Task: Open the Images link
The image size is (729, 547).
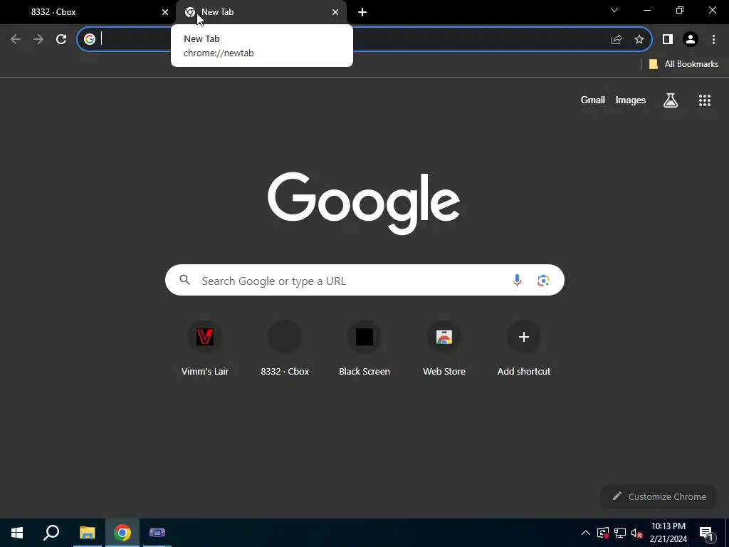Action: pyautogui.click(x=631, y=100)
